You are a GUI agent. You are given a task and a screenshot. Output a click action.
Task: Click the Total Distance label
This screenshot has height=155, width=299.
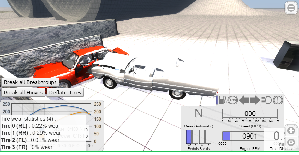[x=282, y=149]
